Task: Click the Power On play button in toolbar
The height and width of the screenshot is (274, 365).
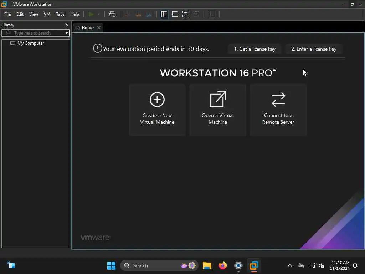Action: tap(91, 14)
